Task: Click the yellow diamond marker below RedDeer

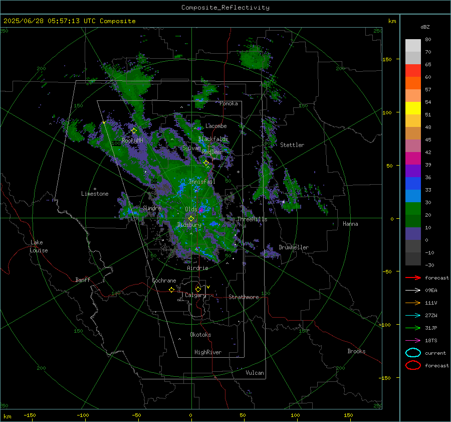Action: [206, 163]
